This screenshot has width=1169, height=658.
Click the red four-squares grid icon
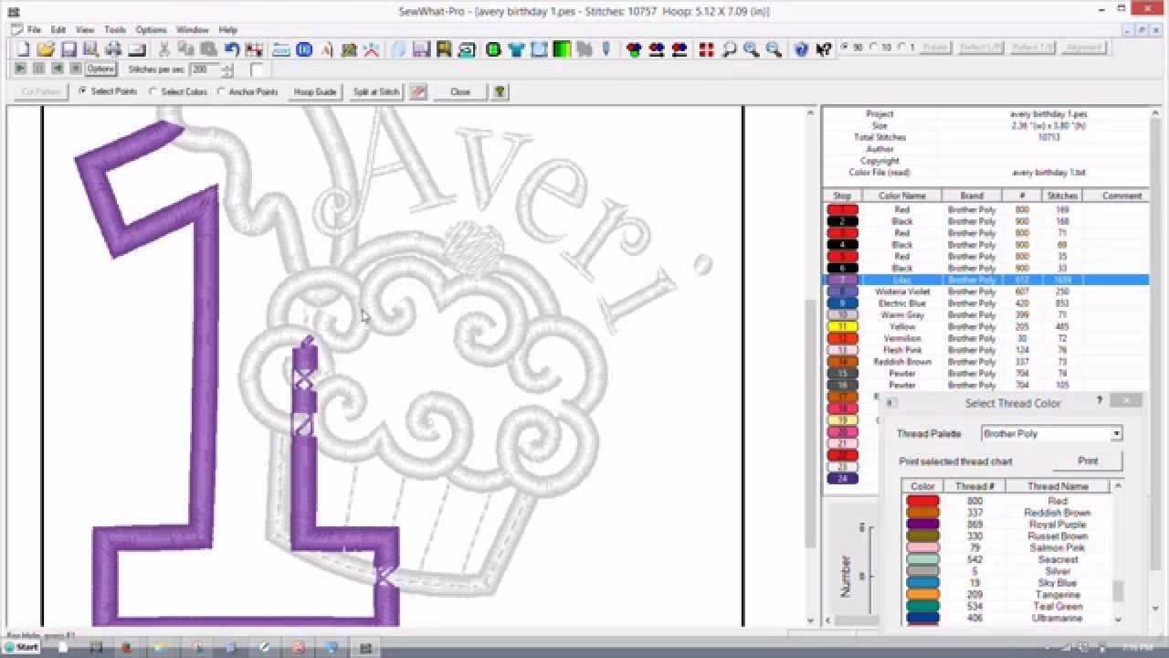(706, 49)
